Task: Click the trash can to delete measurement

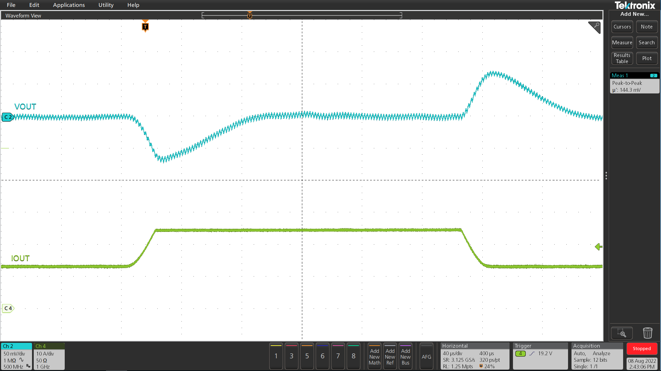Action: tap(647, 333)
